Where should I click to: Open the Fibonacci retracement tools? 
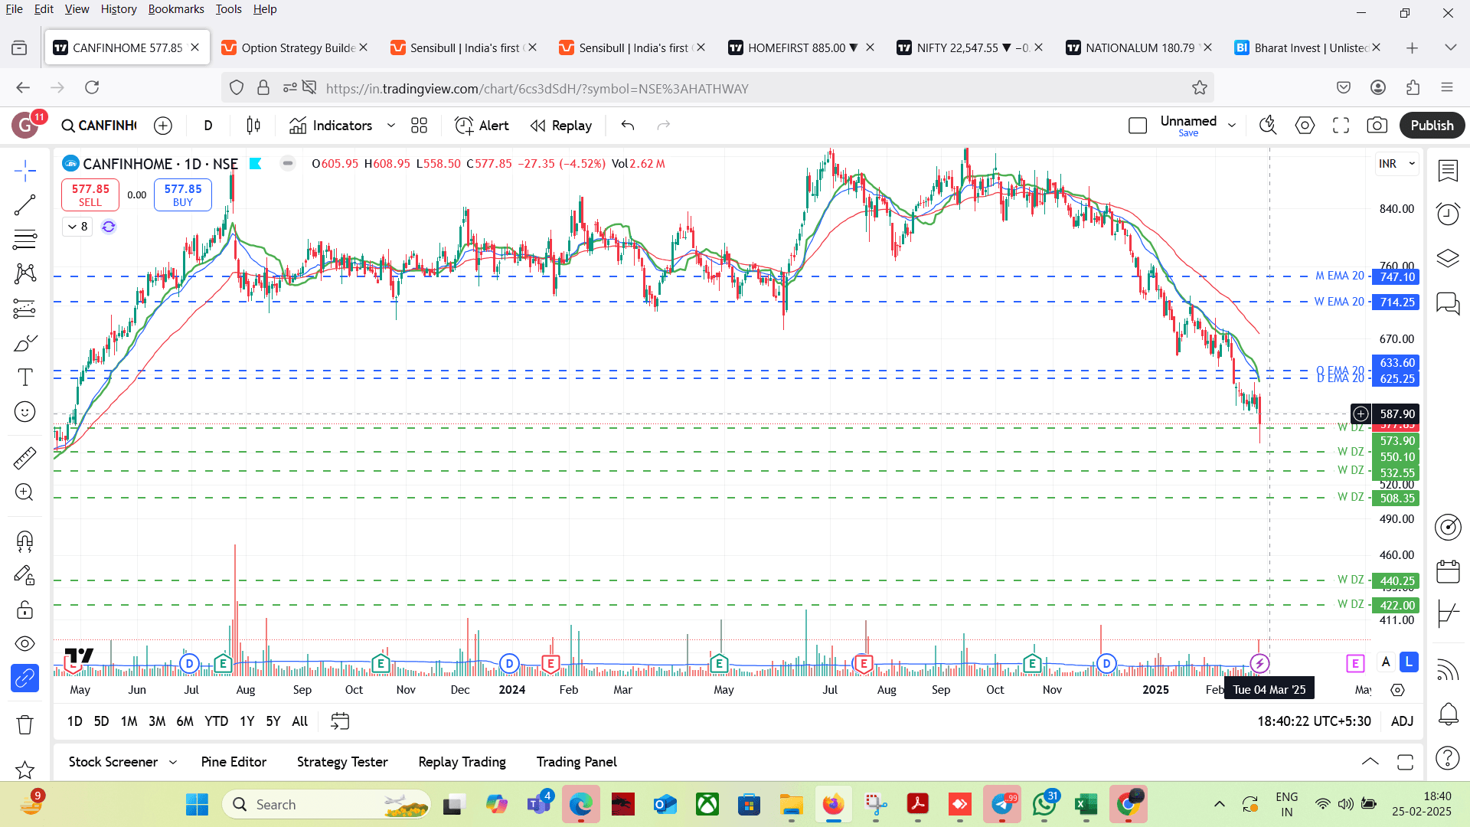tap(24, 240)
